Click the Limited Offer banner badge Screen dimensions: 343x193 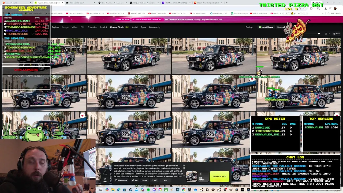pos(123,20)
